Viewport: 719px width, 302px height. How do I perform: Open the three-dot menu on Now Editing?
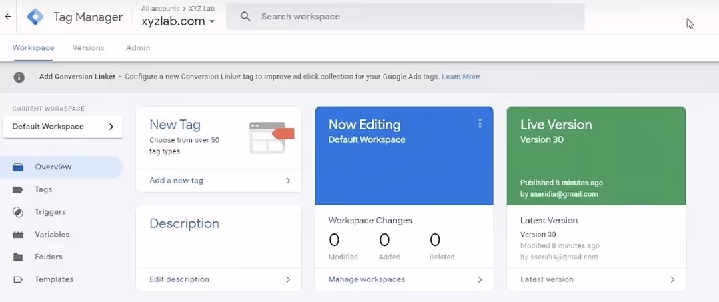tap(480, 123)
